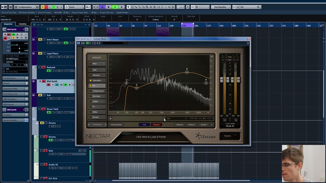Open the Note Expression inspector section

(15, 94)
